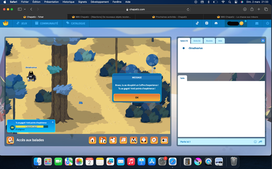272x169 pixels.
Task: Click the chapatiz.com address bar
Action: (135, 9)
